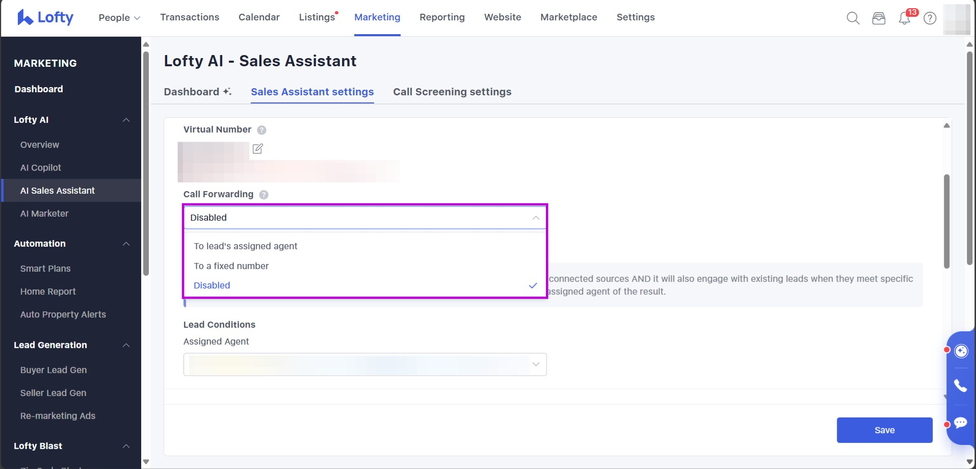This screenshot has height=469, width=976.
Task: Open the inbox tray icon
Action: [879, 18]
